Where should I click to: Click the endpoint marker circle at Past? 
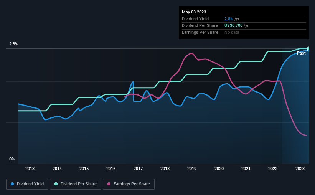click(308, 49)
